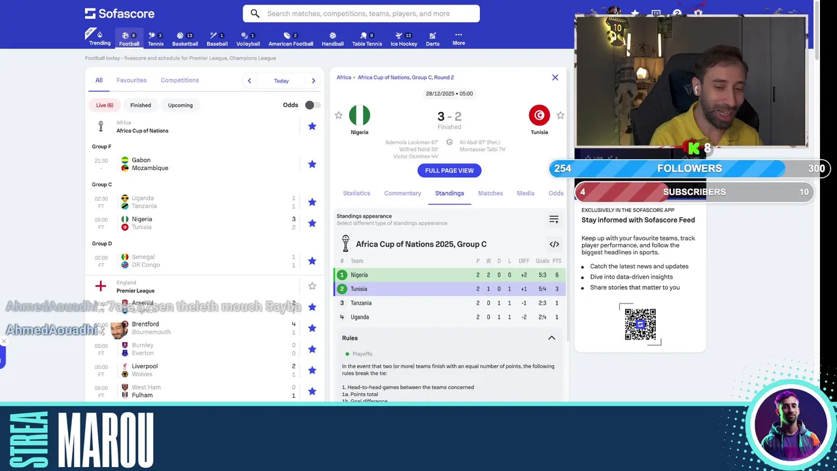Toggle favourite star for Liverpool vs Wolves

pos(312,370)
